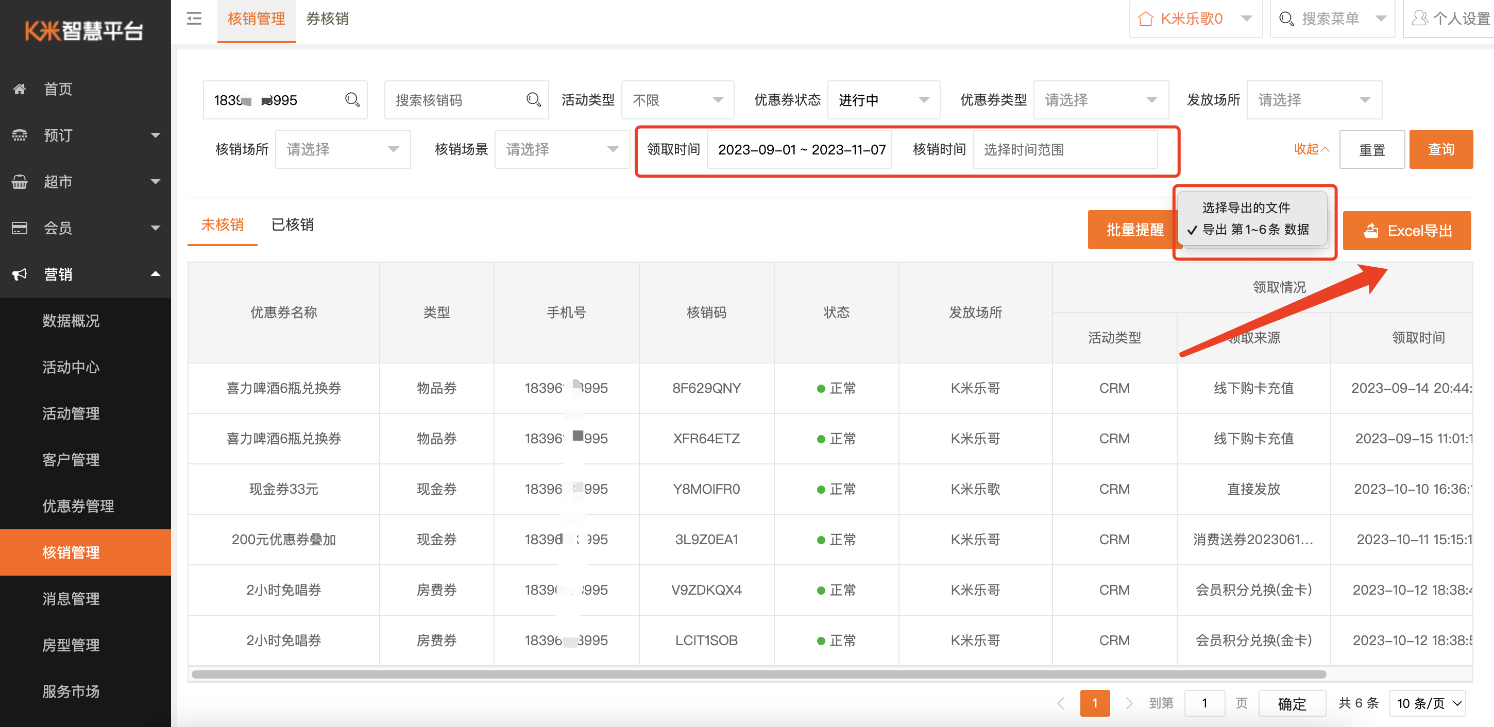Click page number 1 button
This screenshot has width=1494, height=727.
[x=1095, y=703]
